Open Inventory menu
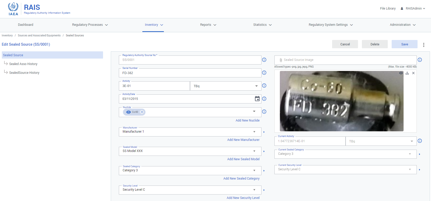Viewport: 431px width, 201px height. [x=154, y=25]
